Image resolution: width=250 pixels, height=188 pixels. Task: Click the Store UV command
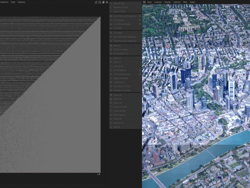click(126, 119)
